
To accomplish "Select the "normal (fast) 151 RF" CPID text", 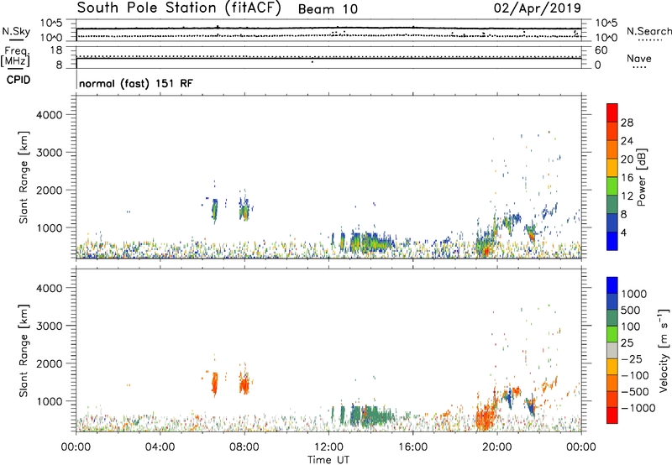I will coord(136,83).
